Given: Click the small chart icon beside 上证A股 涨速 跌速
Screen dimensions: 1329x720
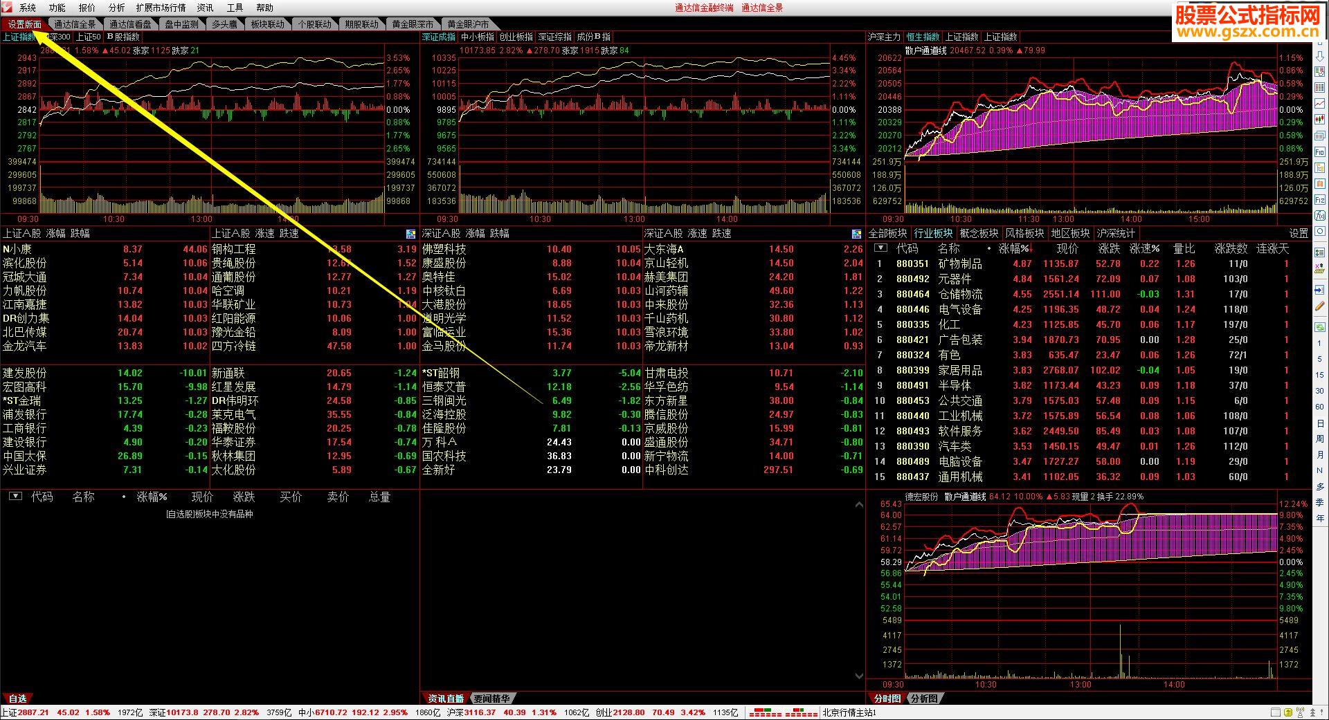Looking at the screenshot, I should [x=410, y=234].
